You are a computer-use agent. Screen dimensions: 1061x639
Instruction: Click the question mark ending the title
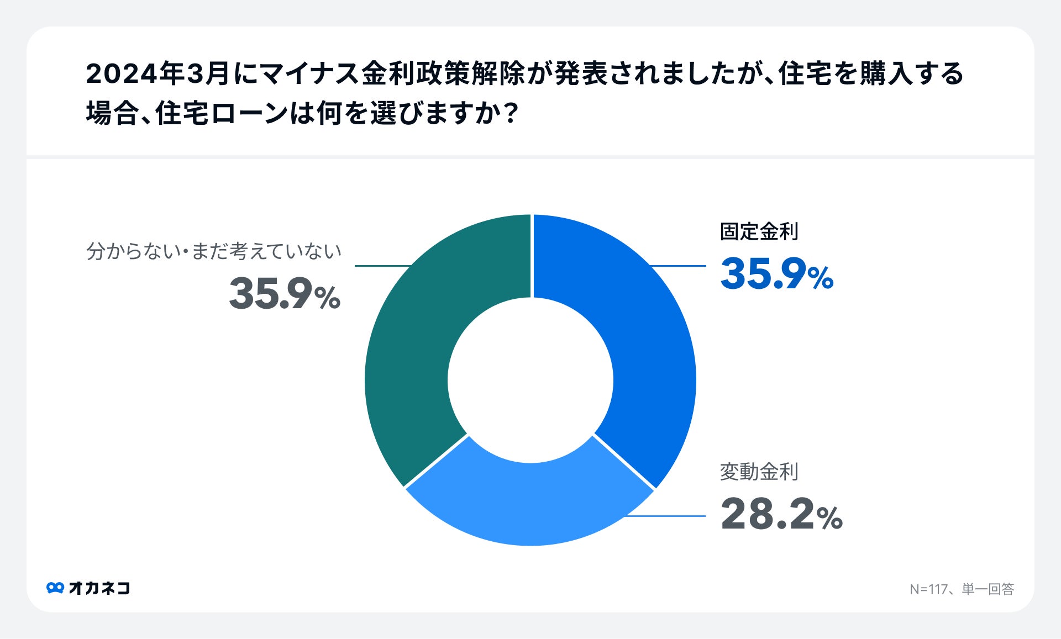coord(512,114)
